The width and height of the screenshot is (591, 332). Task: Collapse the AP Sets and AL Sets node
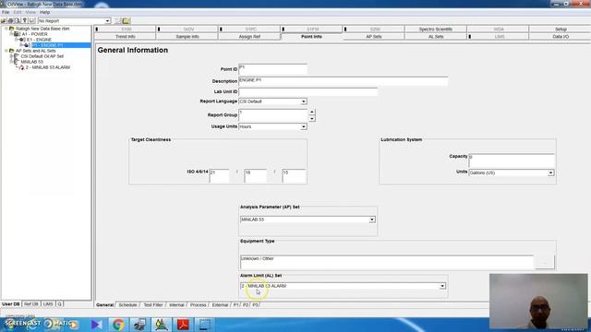pos(6,51)
